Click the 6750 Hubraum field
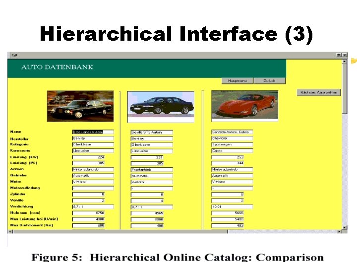Screen dimensions: 357x268 88,213
